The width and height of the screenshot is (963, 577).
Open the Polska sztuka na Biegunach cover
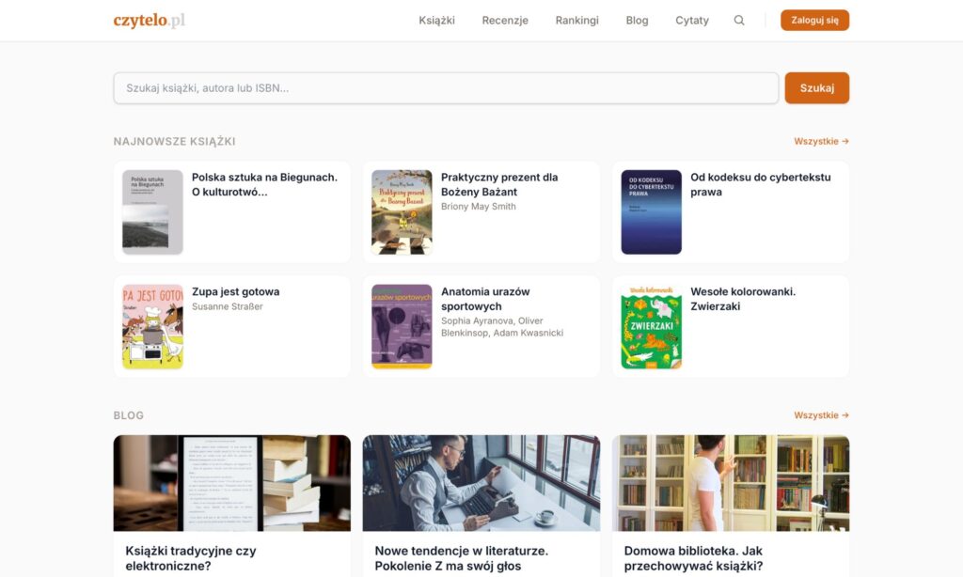click(x=152, y=212)
